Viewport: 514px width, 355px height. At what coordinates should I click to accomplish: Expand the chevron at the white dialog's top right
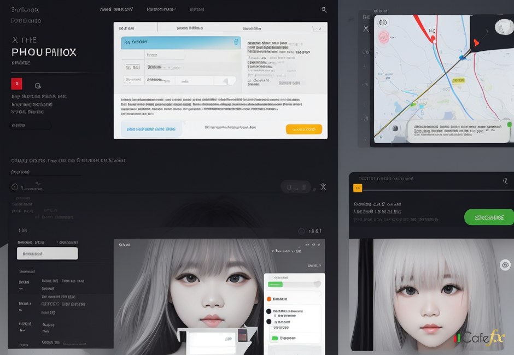tap(317, 28)
